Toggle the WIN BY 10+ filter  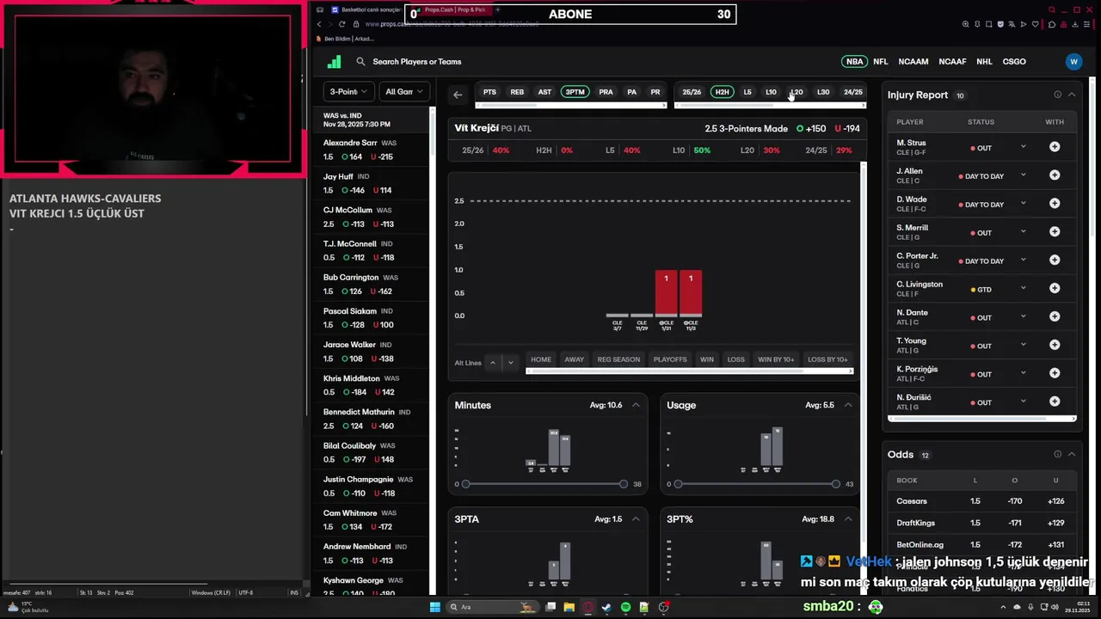[x=776, y=359]
